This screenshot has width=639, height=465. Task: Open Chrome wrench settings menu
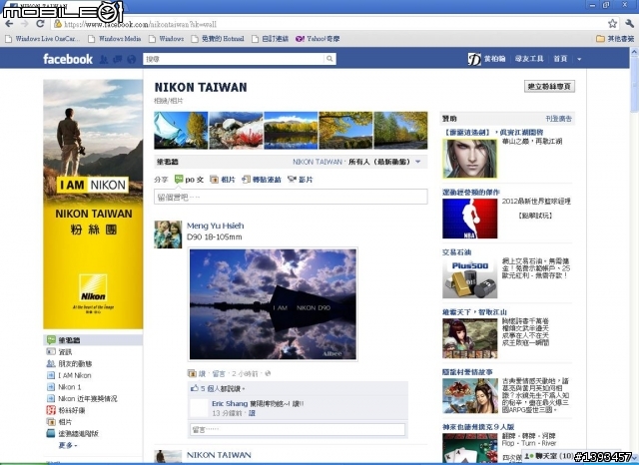point(629,24)
